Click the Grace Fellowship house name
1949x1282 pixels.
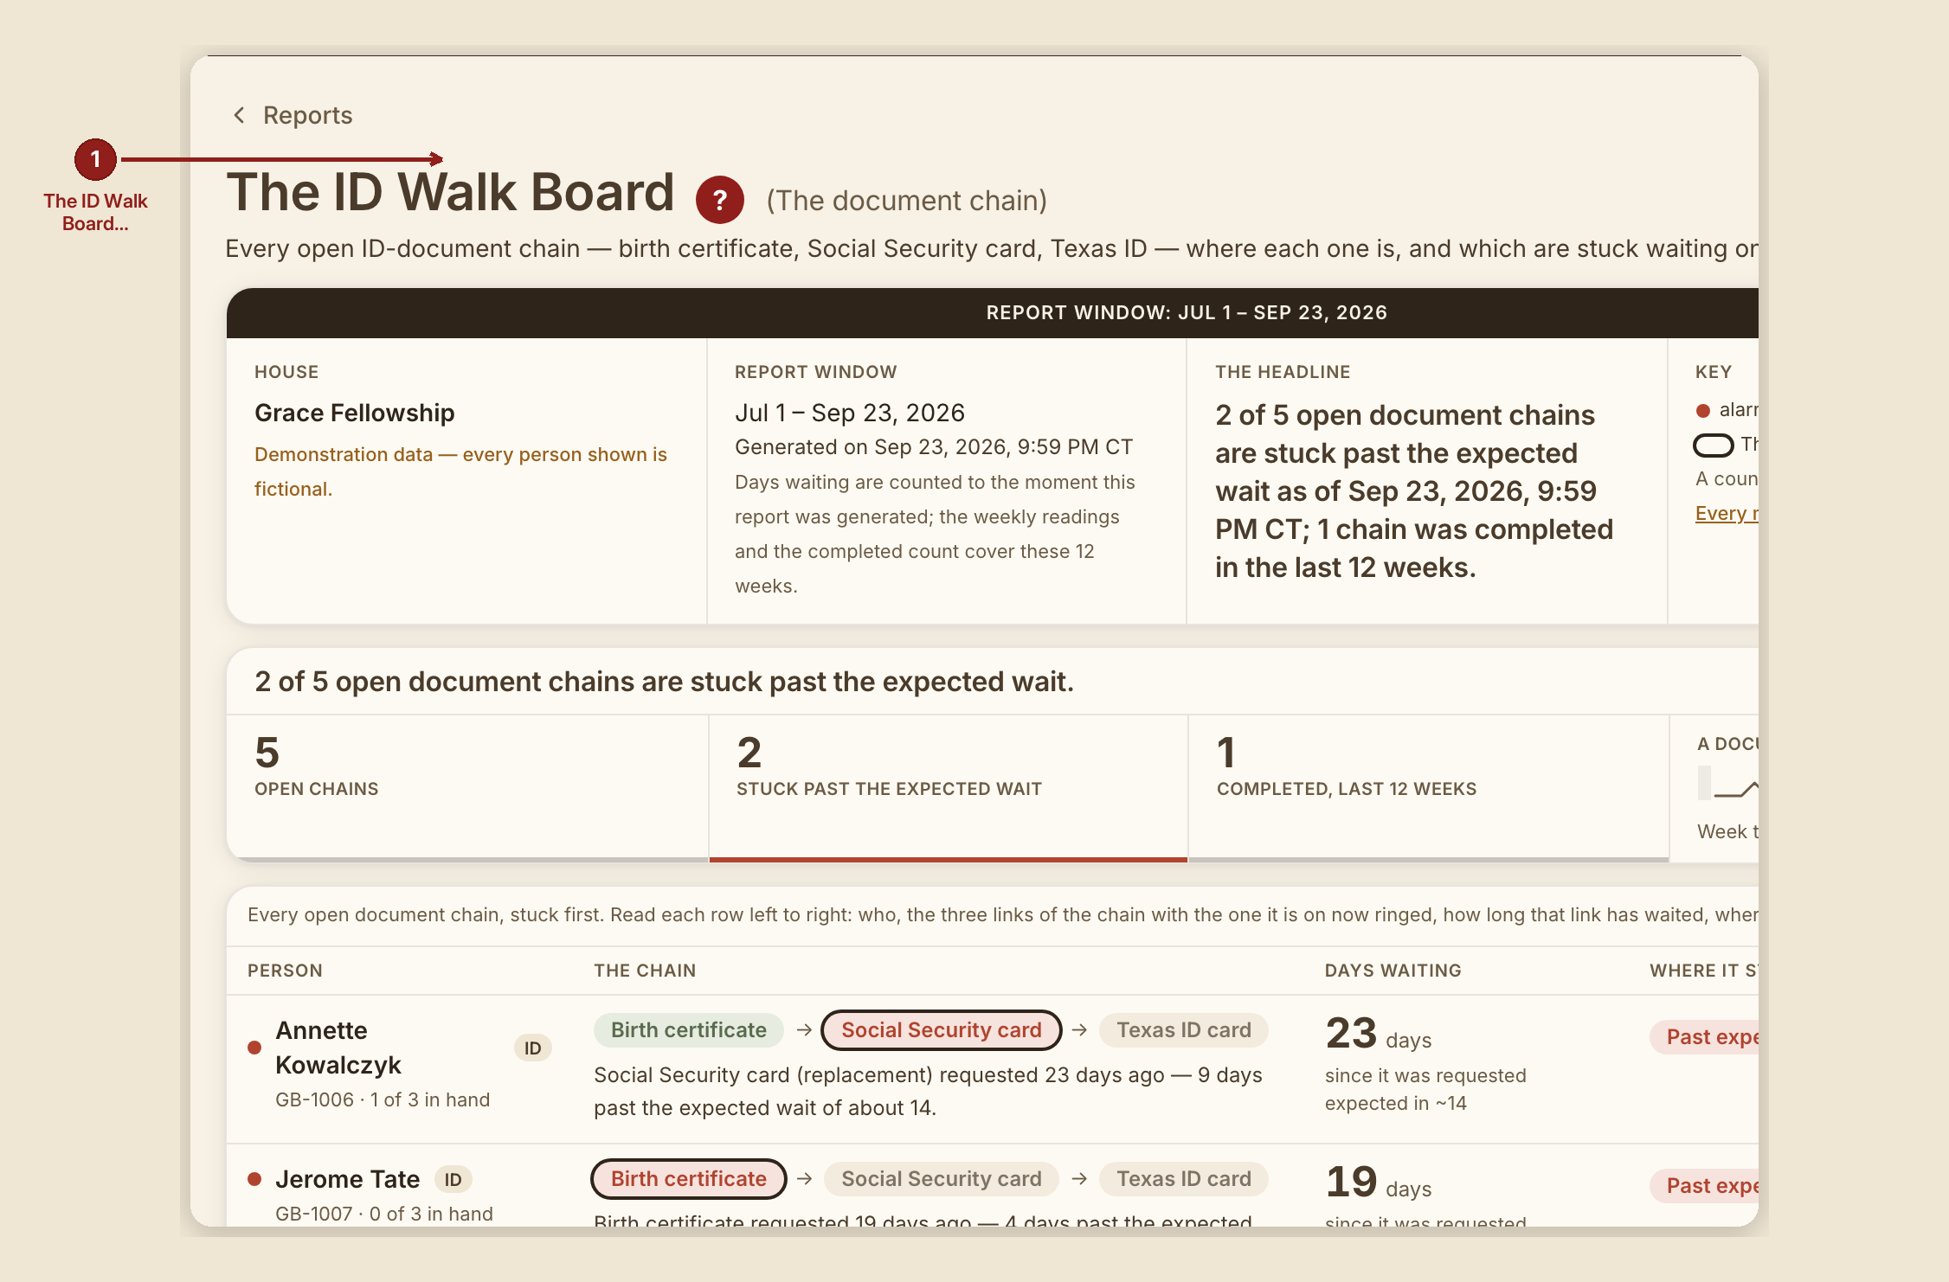point(355,413)
